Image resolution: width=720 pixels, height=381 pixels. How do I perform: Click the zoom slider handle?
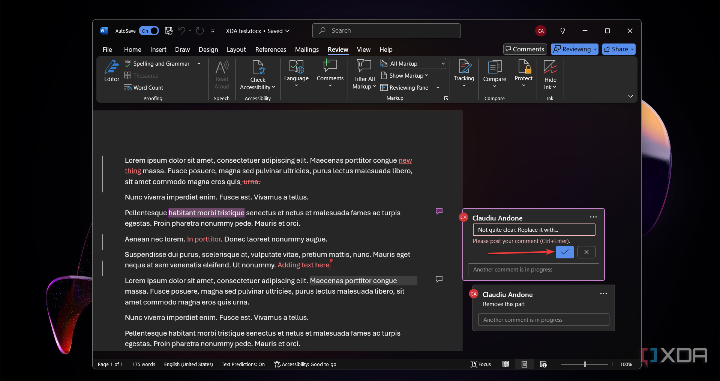(585, 364)
